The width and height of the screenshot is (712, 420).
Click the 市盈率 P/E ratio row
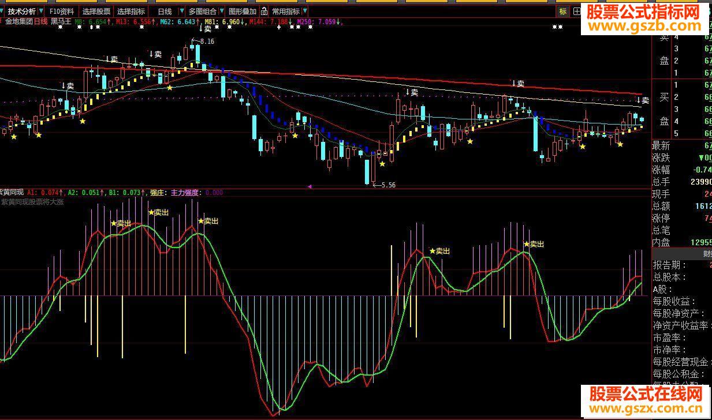(682, 337)
